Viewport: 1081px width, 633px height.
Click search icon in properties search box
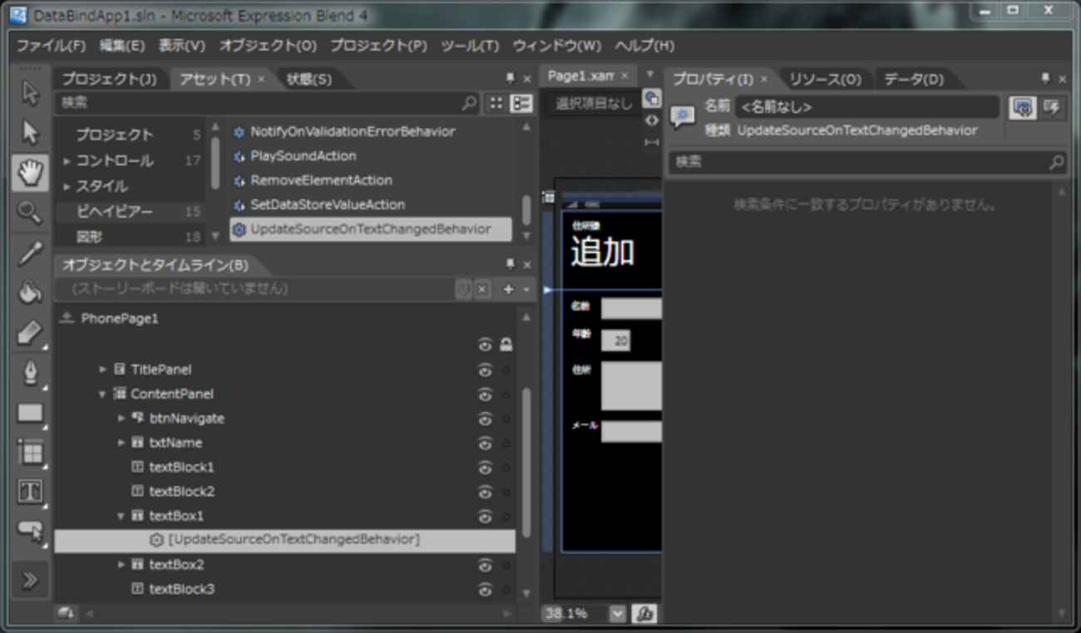pos(1056,162)
